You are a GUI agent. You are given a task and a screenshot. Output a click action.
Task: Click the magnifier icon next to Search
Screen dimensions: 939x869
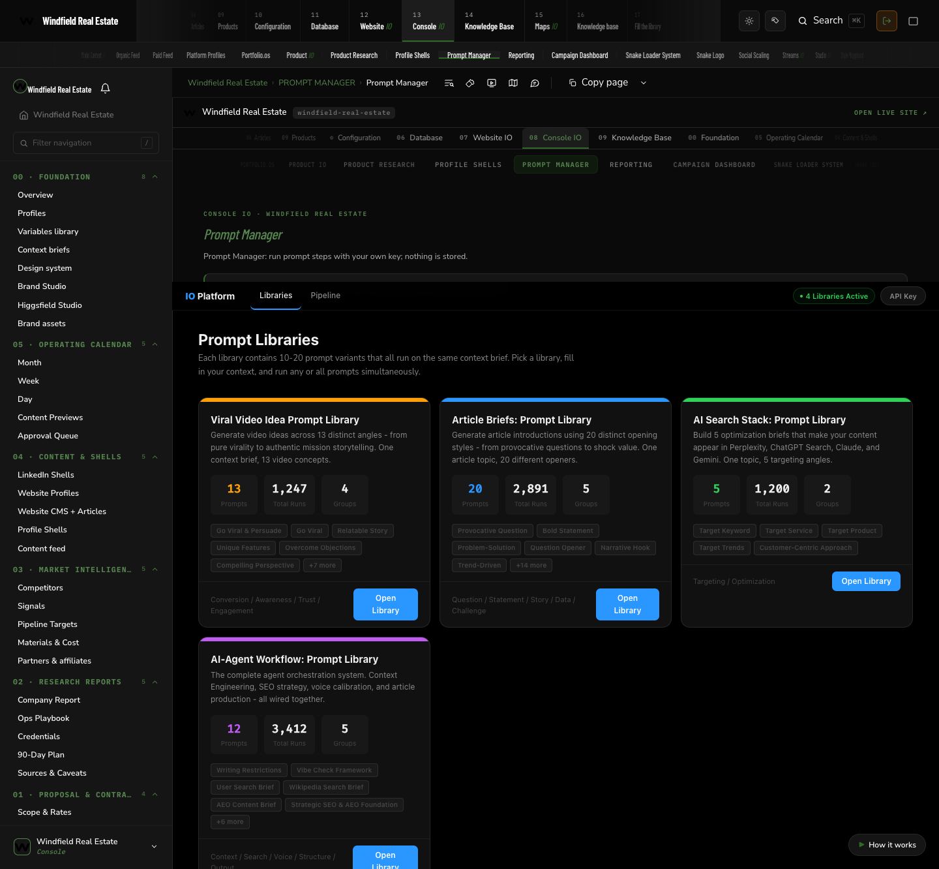point(803,21)
